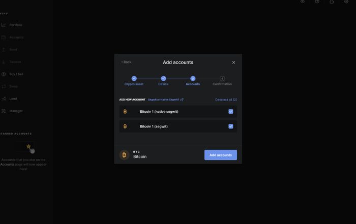Uncheck the Bitcoin 1 (native segwit) checkbox

231,111
